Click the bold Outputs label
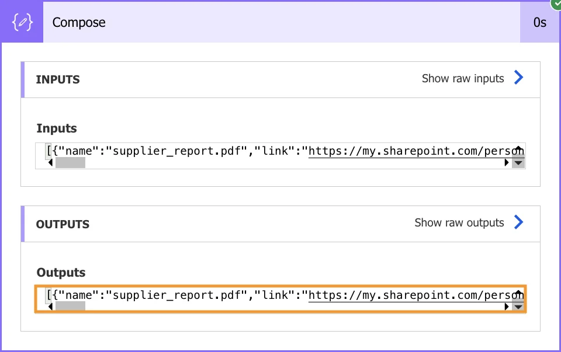561x352 pixels. point(61,272)
